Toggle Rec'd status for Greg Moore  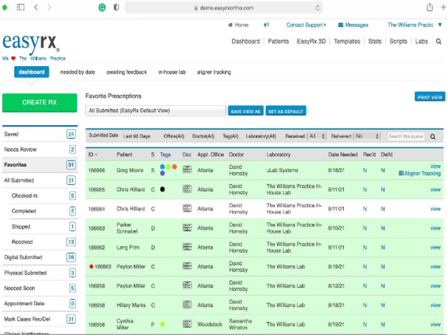pyautogui.click(x=364, y=170)
